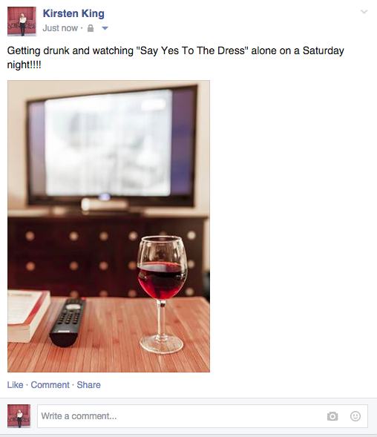Viewport: 377px width, 437px height.
Task: Open the wine glass photo attachment
Action: [x=109, y=226]
